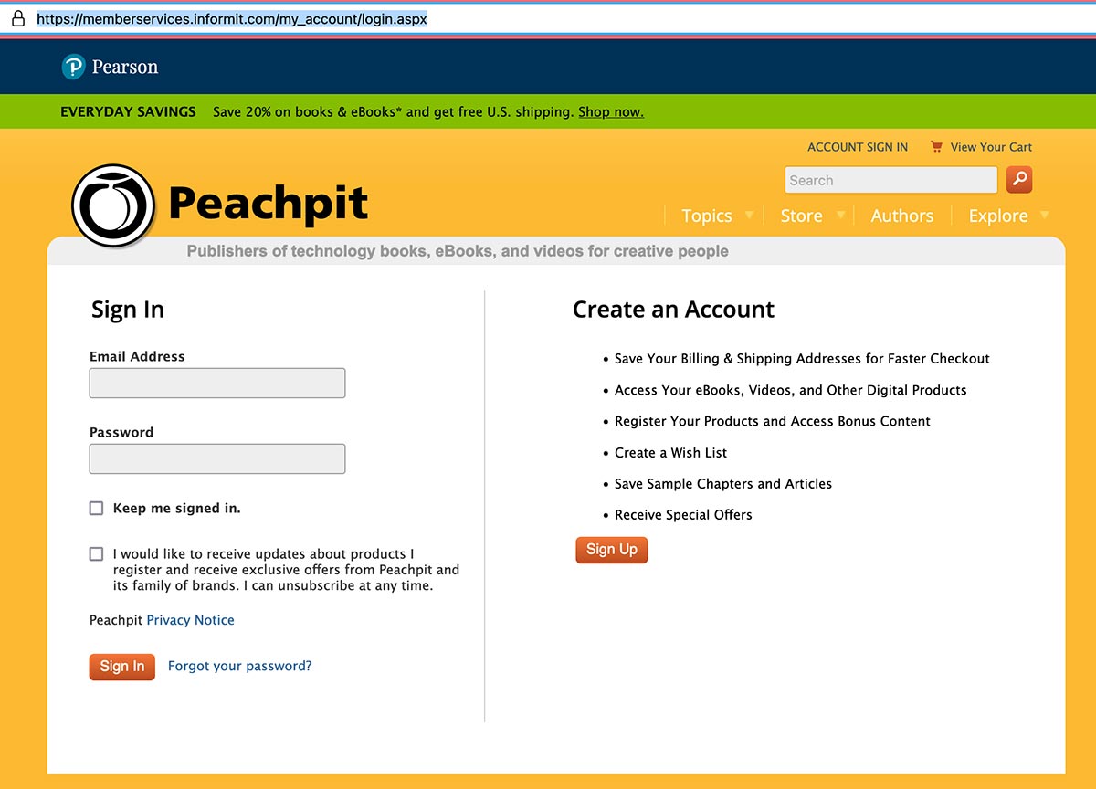Check the Keep me signed in box
Image resolution: width=1096 pixels, height=789 pixels.
(x=96, y=509)
